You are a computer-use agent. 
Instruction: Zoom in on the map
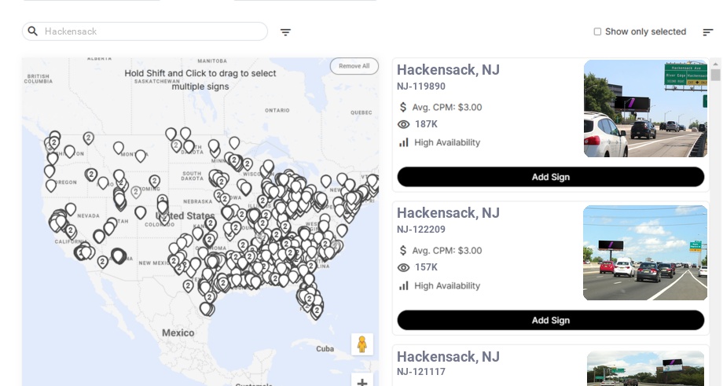(x=362, y=382)
